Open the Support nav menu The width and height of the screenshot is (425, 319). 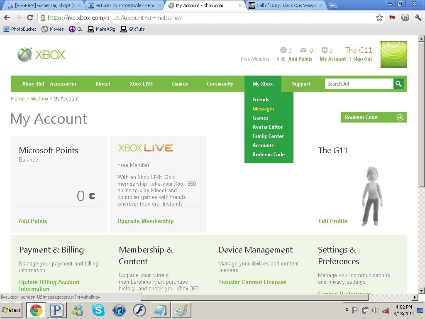[x=301, y=84]
